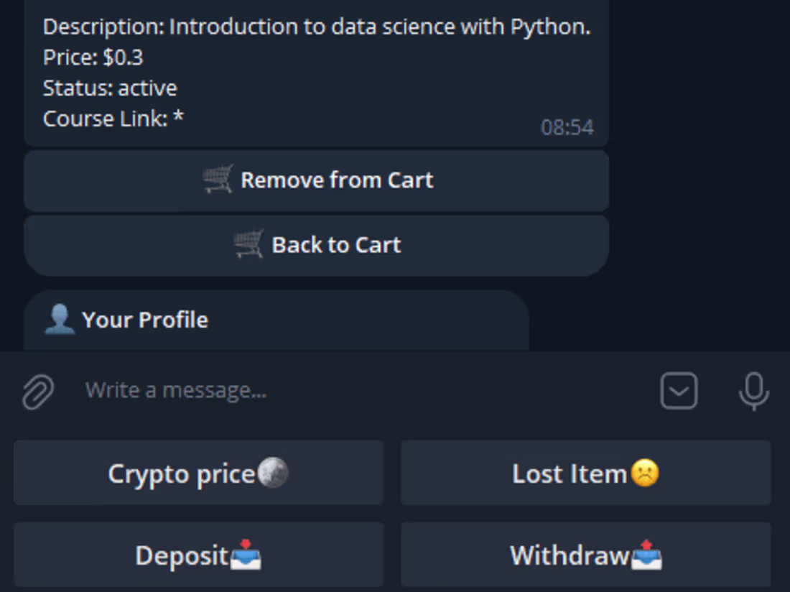Select the 08:54 message timestamp
Viewport: 790px width, 592px height.
pyautogui.click(x=567, y=126)
